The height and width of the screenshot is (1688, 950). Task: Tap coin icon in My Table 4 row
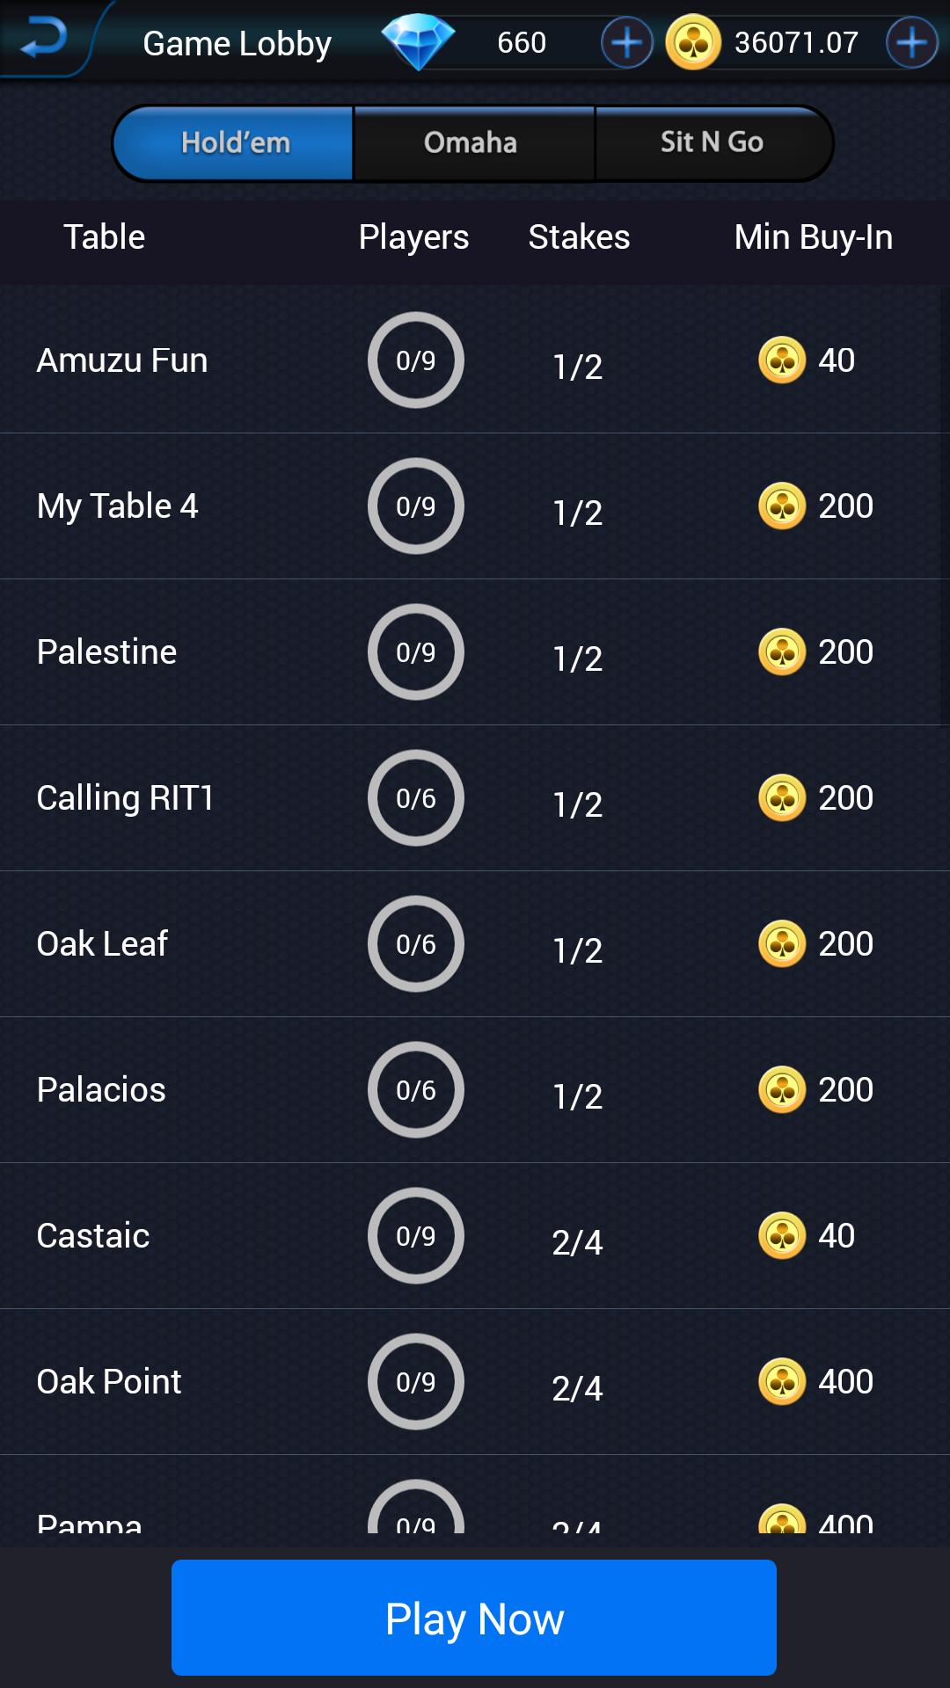(782, 506)
